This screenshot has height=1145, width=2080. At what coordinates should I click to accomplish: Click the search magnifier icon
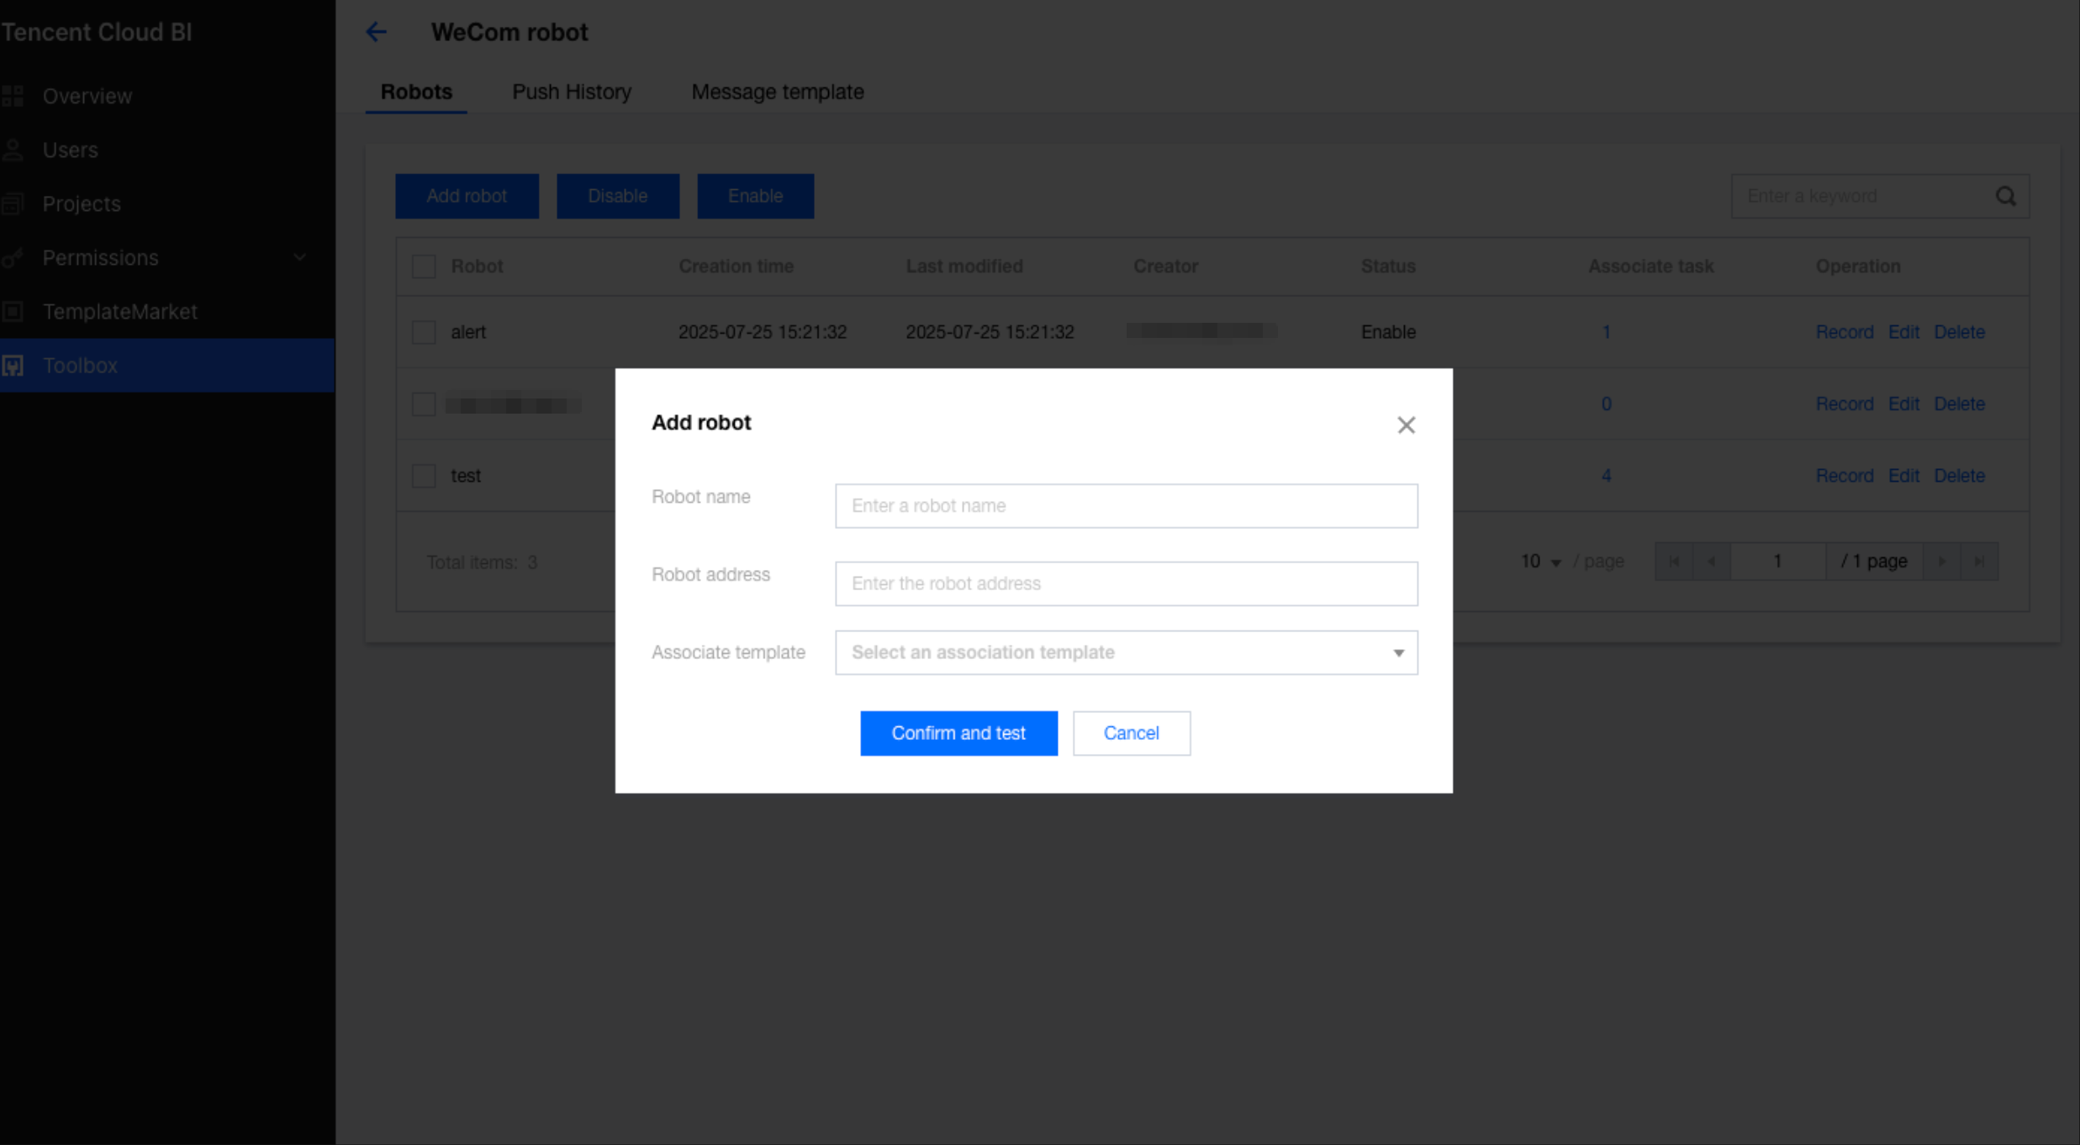point(2005,196)
